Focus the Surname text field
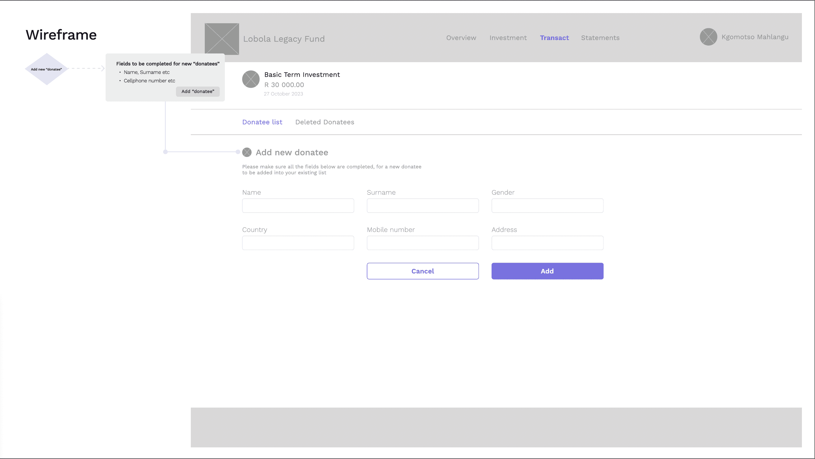Screen dimensions: 815x459 pyautogui.click(x=422, y=206)
